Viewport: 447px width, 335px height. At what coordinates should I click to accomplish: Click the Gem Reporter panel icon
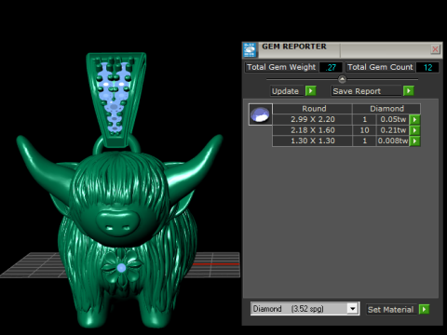point(250,50)
